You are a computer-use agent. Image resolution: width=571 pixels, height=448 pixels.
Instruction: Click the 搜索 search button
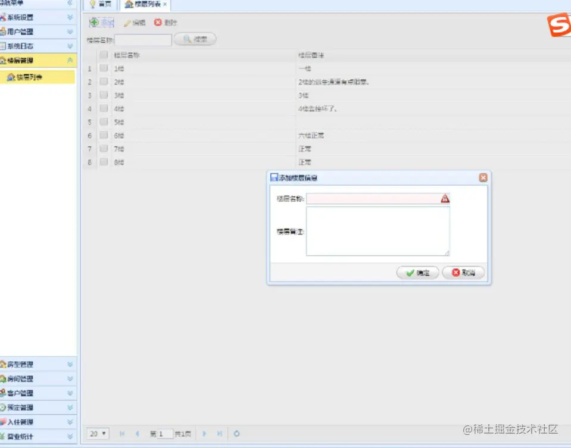coord(195,39)
